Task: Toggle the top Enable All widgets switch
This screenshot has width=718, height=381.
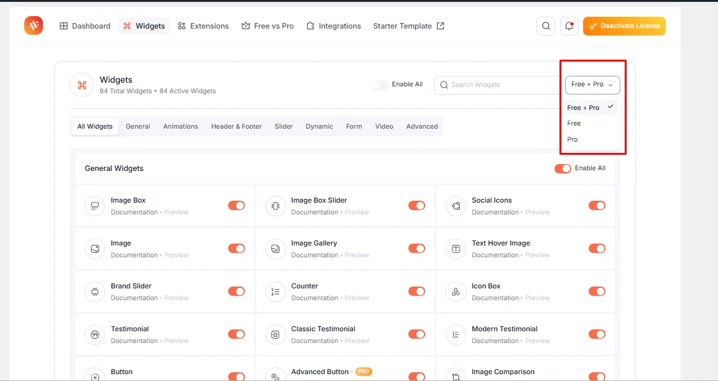Action: pyautogui.click(x=380, y=85)
